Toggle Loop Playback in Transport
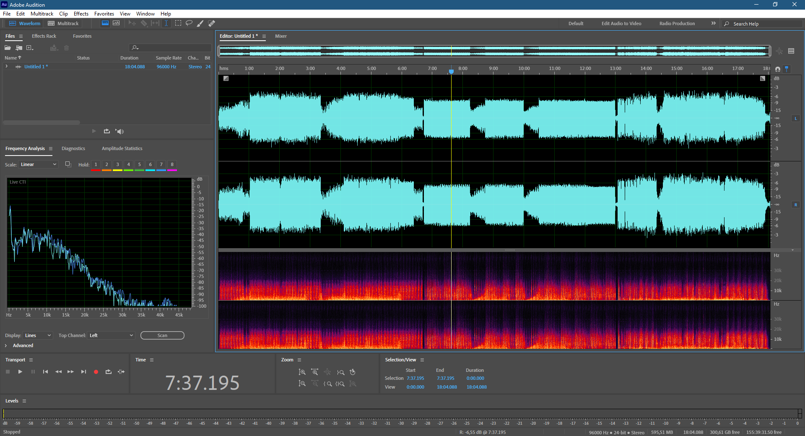 (109, 372)
